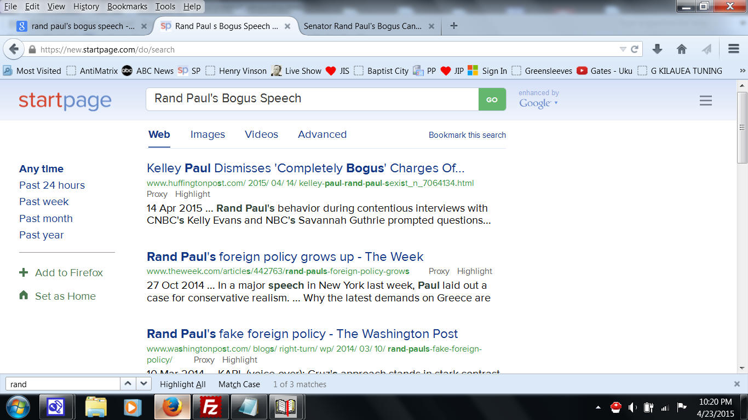This screenshot has height=420, width=748.
Task: Filter results to Past 24 hours
Action: tap(52, 185)
